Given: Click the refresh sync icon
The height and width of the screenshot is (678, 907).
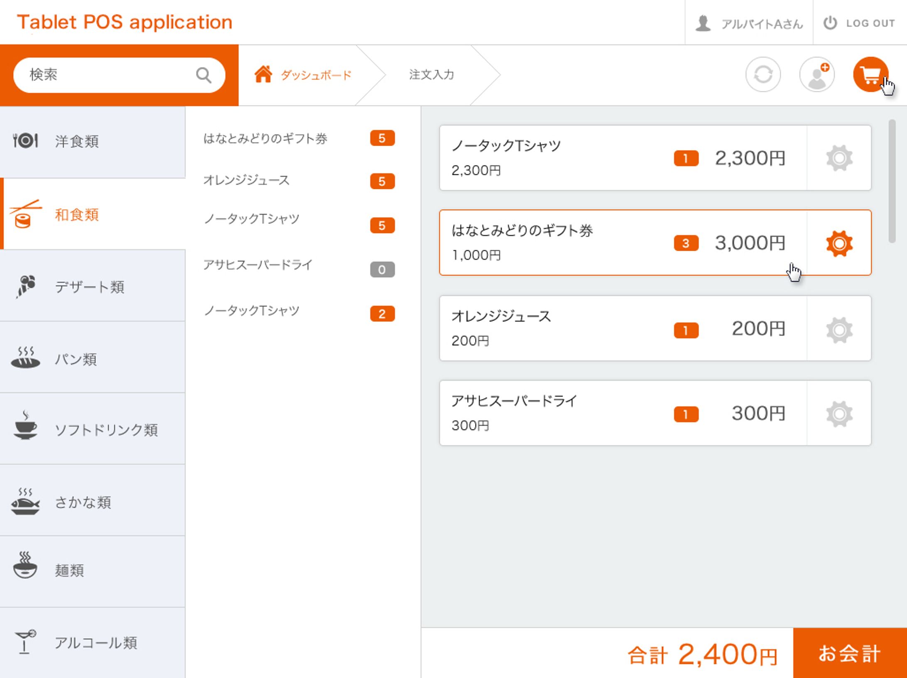Looking at the screenshot, I should pos(763,75).
